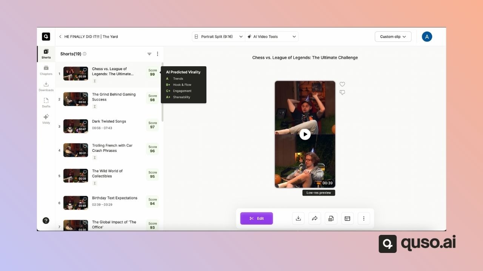The width and height of the screenshot is (483, 271).
Task: Open The Wild World of Collectibles title
Action: tap(107, 174)
